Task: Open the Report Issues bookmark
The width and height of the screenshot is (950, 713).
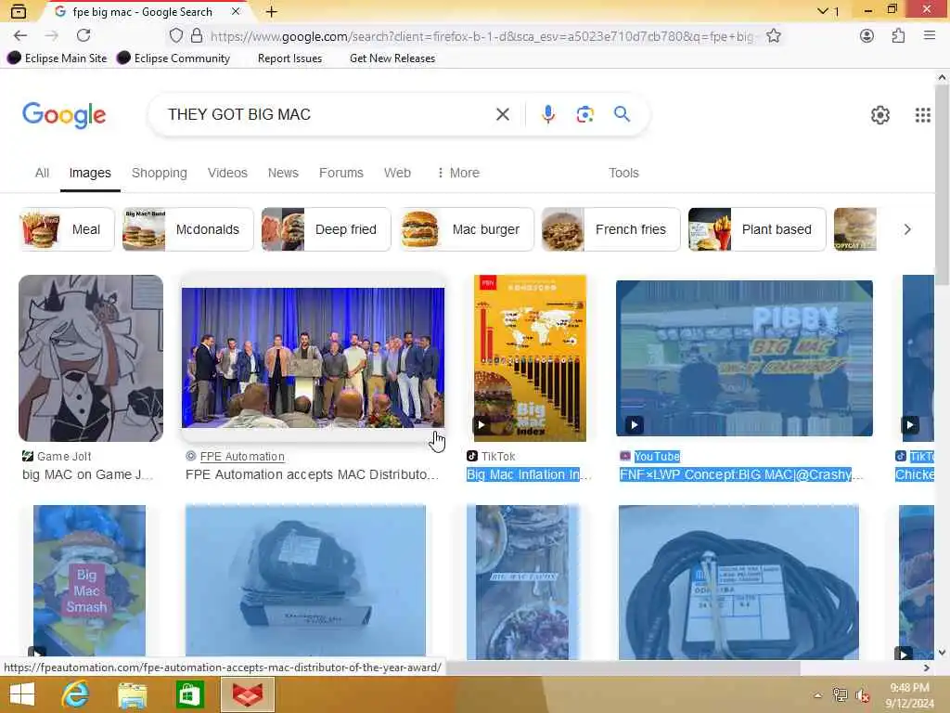Action: [x=289, y=58]
